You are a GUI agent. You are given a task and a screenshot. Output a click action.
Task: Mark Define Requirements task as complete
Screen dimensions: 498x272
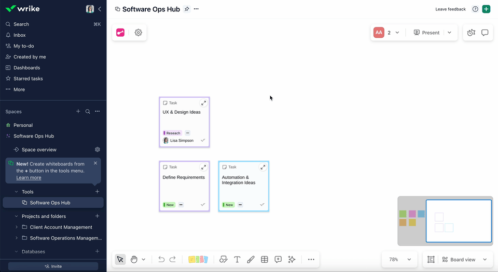coord(203,205)
